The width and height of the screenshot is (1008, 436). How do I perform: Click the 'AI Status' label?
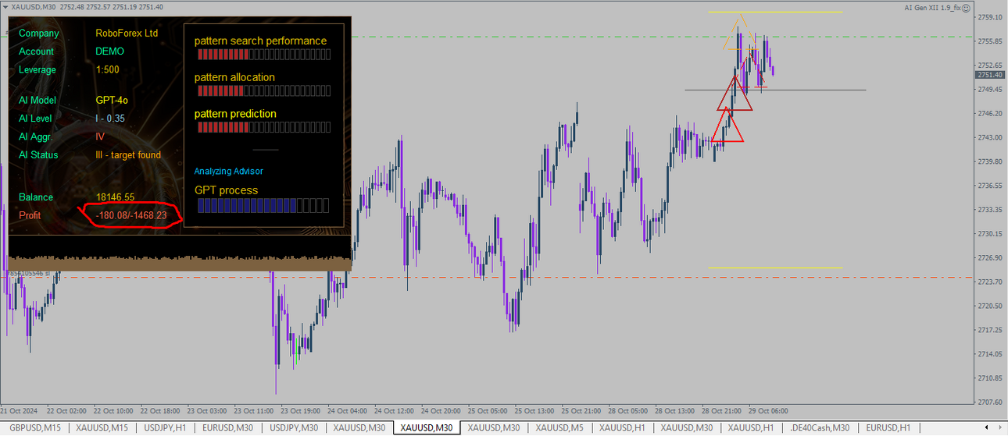point(38,155)
